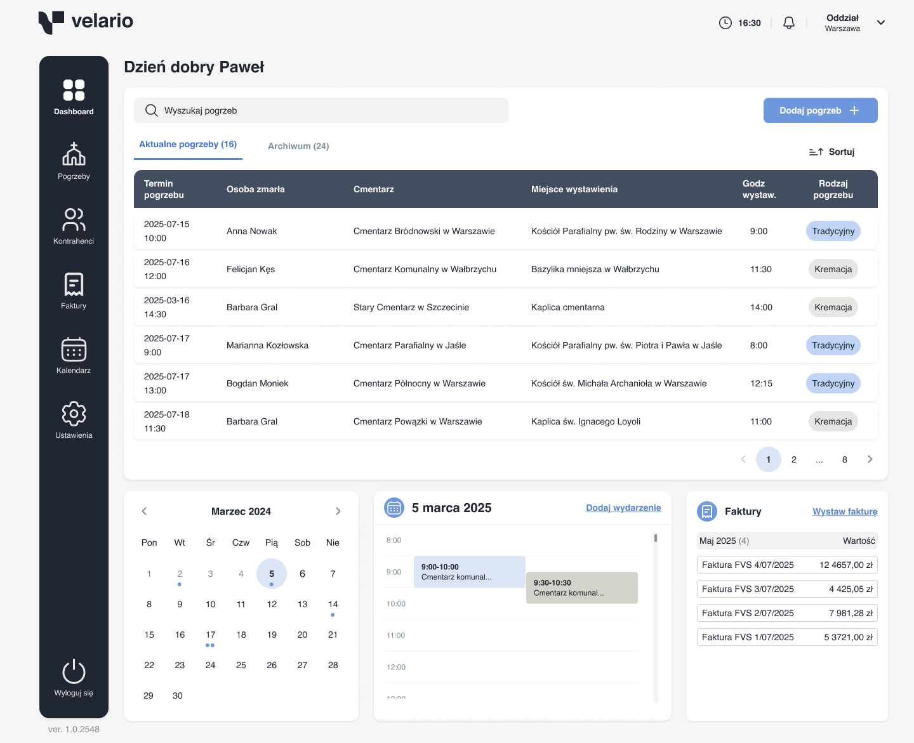The height and width of the screenshot is (743, 914).
Task: Click Anna Nowak name cell
Action: coord(252,231)
